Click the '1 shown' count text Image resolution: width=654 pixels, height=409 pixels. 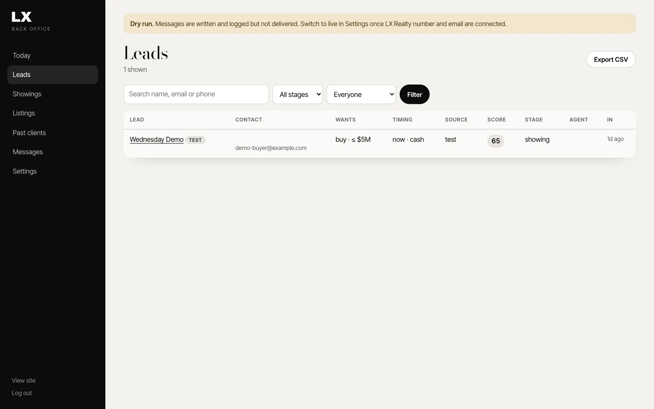(x=135, y=70)
